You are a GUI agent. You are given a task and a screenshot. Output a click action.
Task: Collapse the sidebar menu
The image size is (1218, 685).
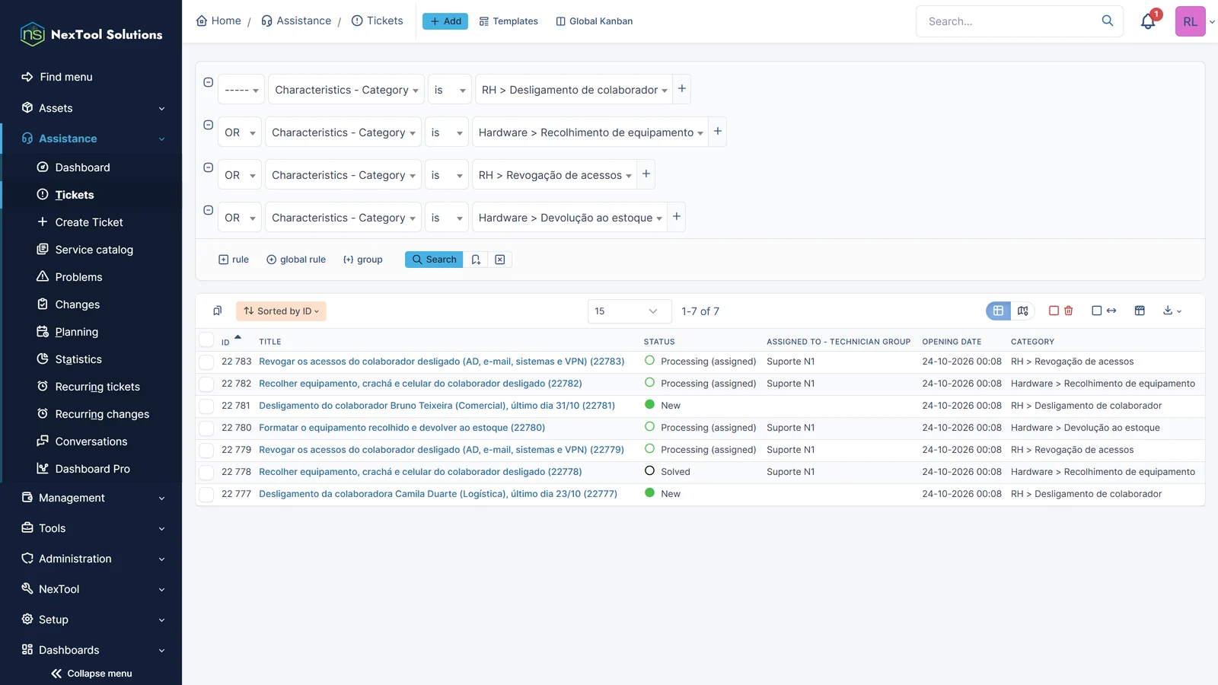[91, 674]
